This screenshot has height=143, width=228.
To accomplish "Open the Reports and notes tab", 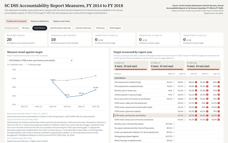I will point(62,21).
